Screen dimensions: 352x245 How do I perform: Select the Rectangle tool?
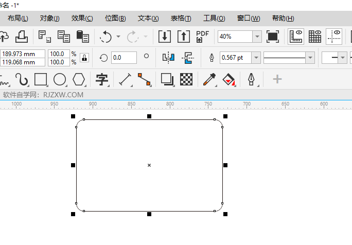[x=41, y=79]
